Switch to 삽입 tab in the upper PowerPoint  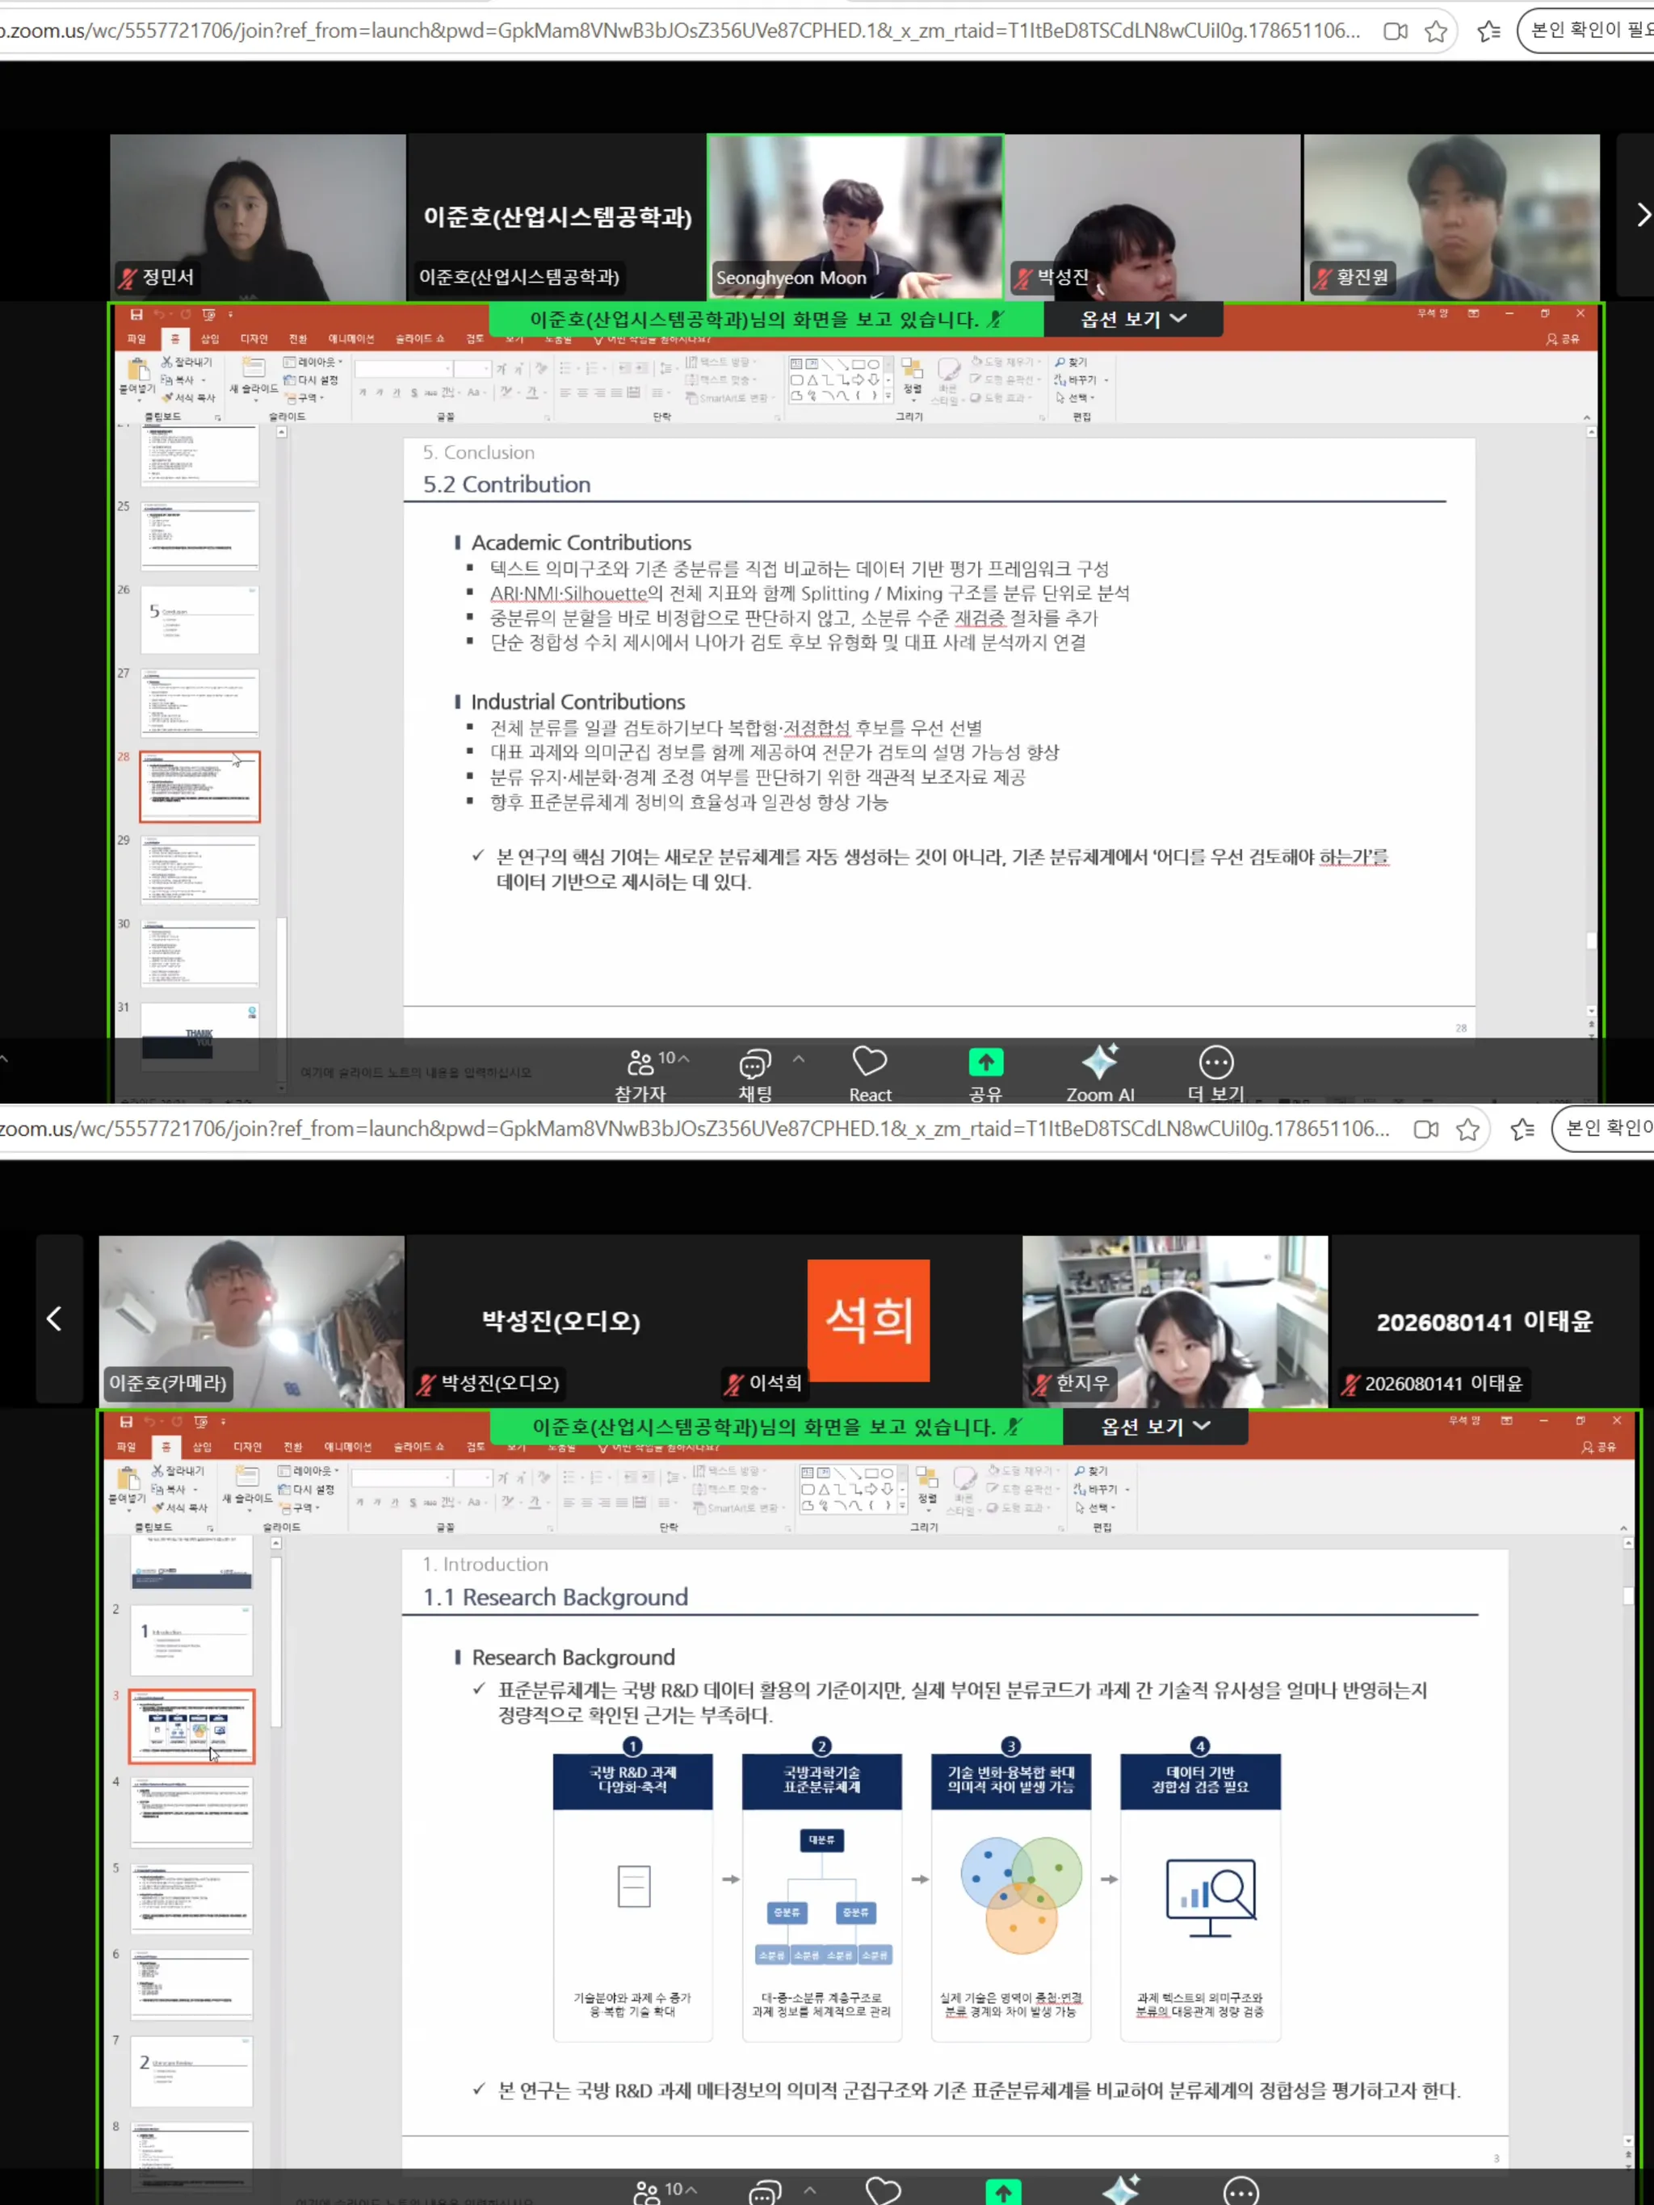(209, 339)
